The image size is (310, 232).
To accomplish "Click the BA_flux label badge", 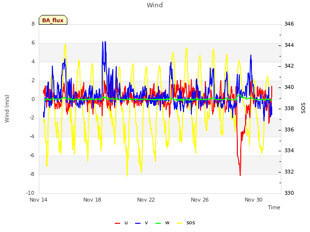I will point(53,20).
